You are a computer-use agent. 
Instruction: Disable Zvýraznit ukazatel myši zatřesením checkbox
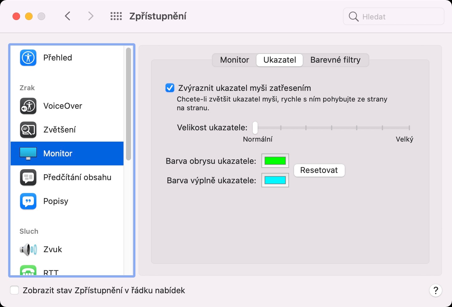[x=170, y=88]
